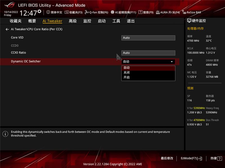The image size is (225, 168).
Task: Click the hardware monitor screen icon
Action: (189, 21)
